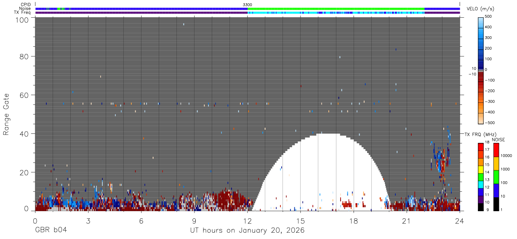Click the UT hours axis tick 18
517x239 pixels.
(354, 220)
